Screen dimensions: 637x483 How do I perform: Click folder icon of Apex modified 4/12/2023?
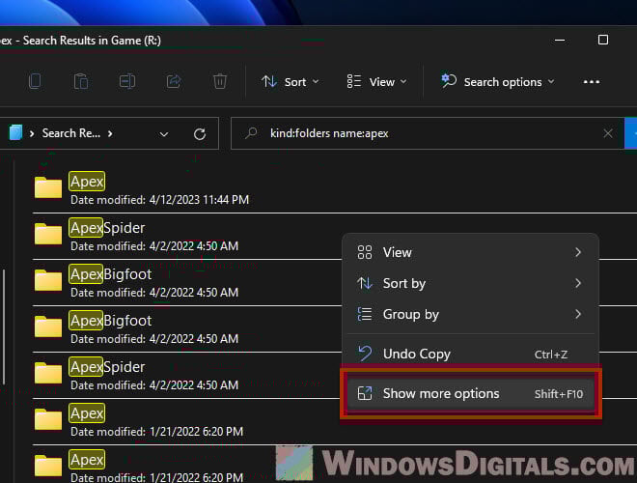48,187
